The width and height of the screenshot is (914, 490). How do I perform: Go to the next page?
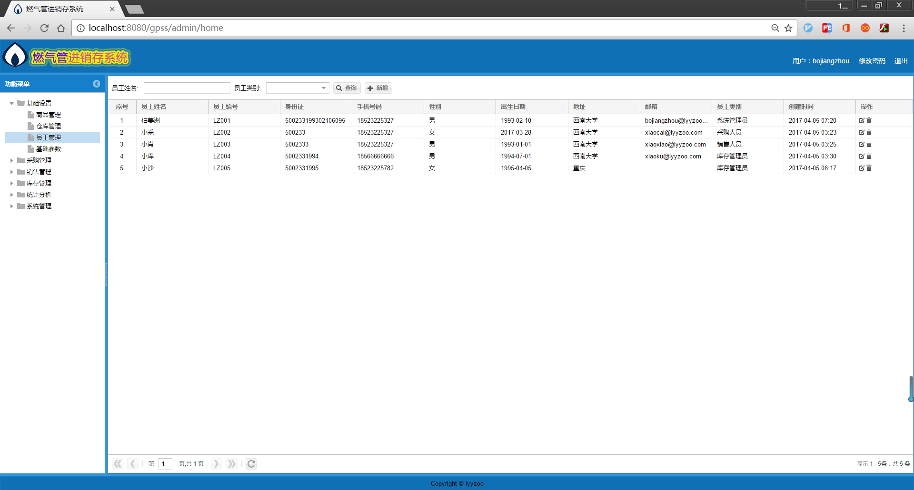(216, 464)
